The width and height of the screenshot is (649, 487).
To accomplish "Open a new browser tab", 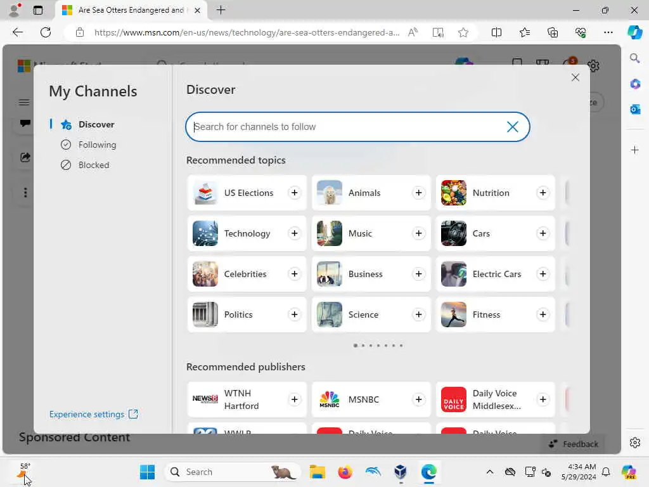I will (x=221, y=10).
